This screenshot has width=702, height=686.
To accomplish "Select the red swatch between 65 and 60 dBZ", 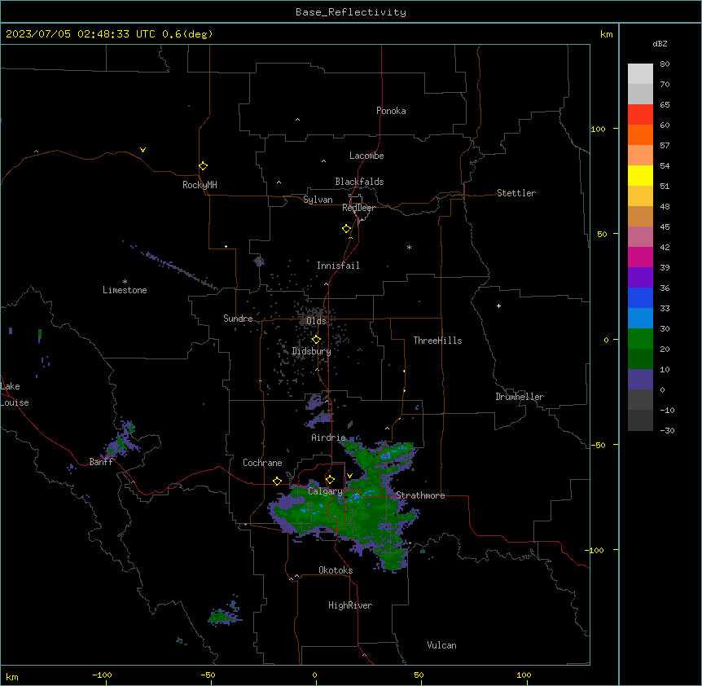I will (640, 115).
